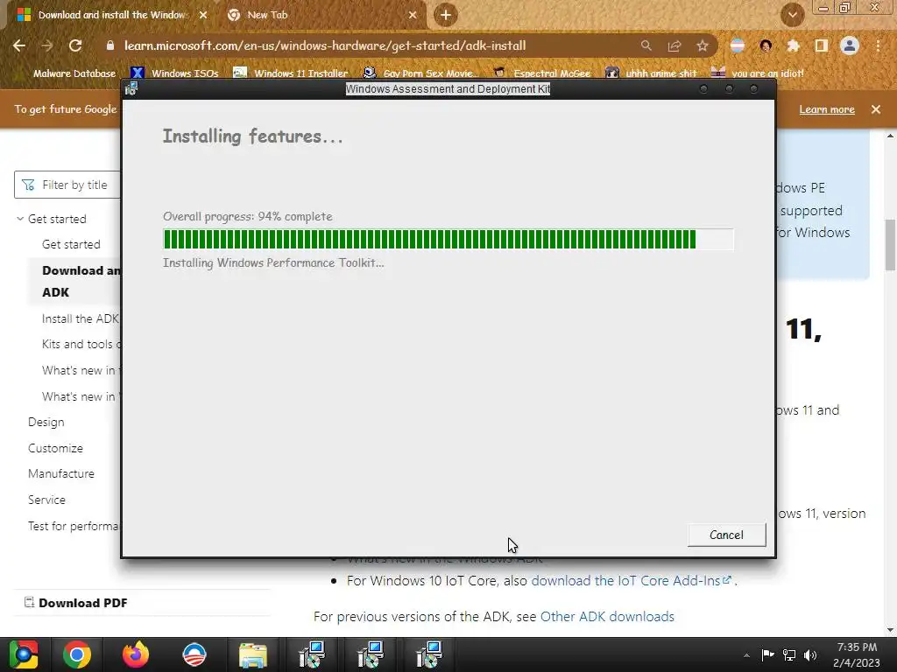The width and height of the screenshot is (897, 672).
Task: Click the Chrome back arrow
Action: click(19, 45)
